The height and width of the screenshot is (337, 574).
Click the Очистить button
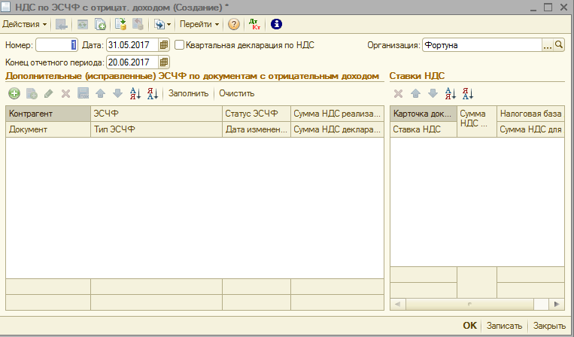(236, 93)
